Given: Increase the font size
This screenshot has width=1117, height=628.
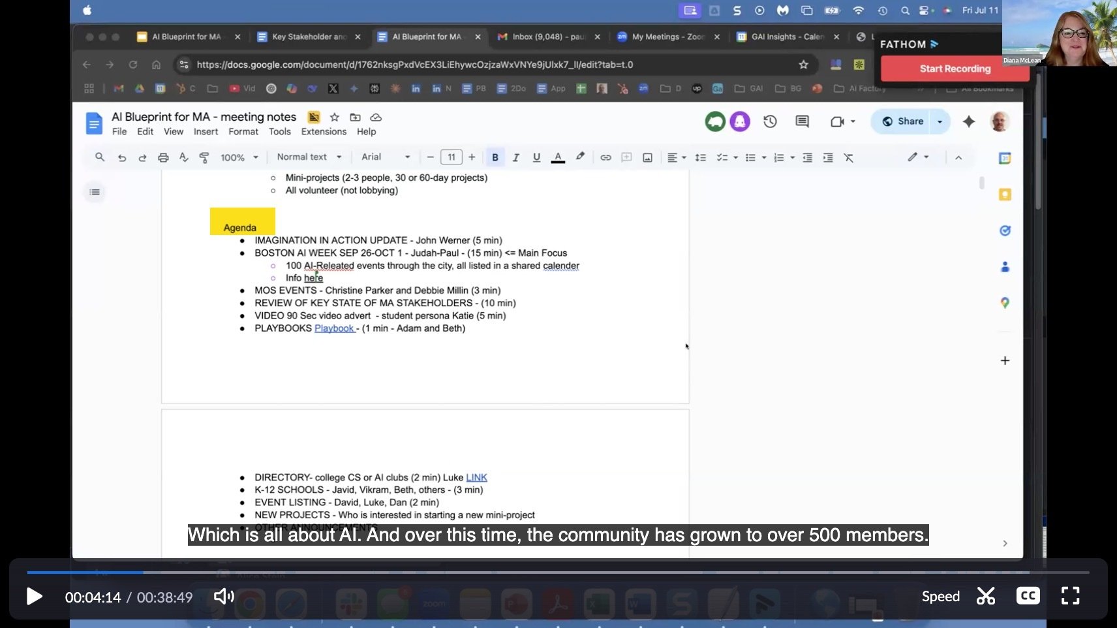Looking at the screenshot, I should [x=472, y=157].
